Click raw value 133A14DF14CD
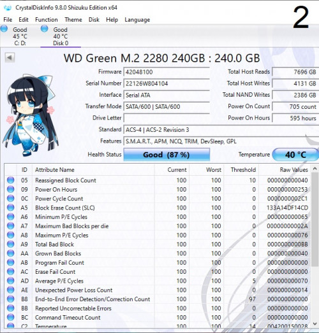Screen dimensions: 319x333 point(287,208)
